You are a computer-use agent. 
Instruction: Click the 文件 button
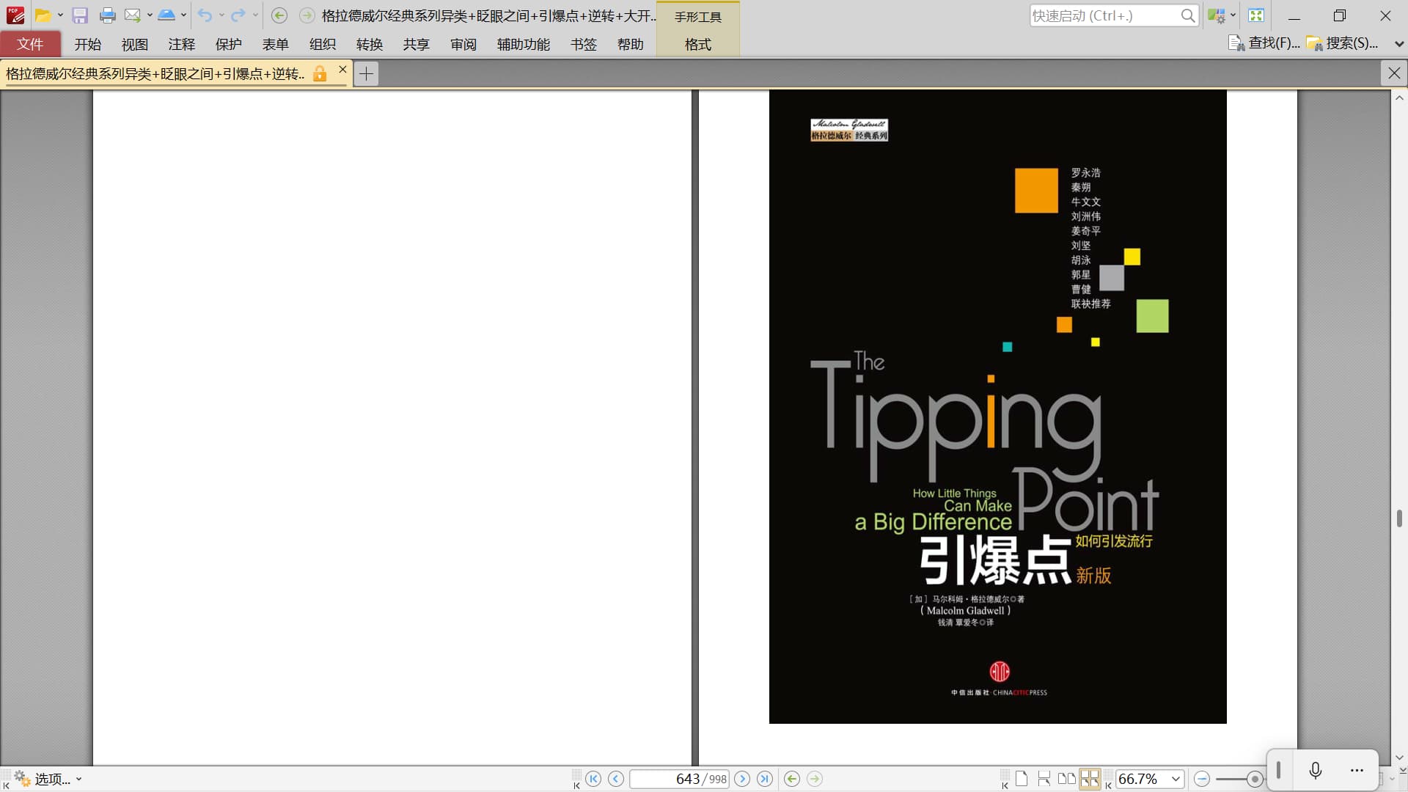click(x=30, y=45)
